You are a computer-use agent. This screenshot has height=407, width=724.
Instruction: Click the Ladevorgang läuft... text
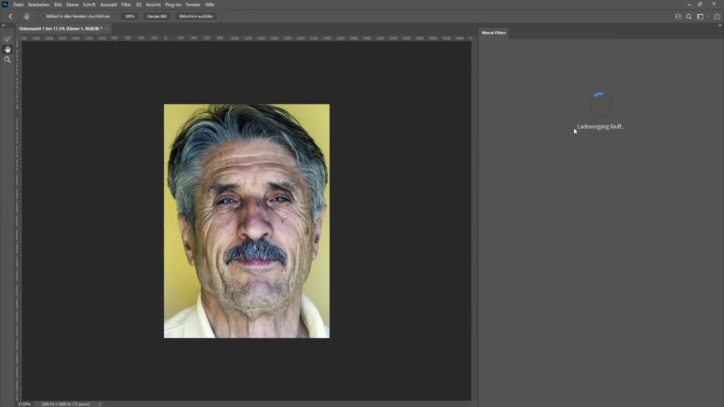point(601,127)
